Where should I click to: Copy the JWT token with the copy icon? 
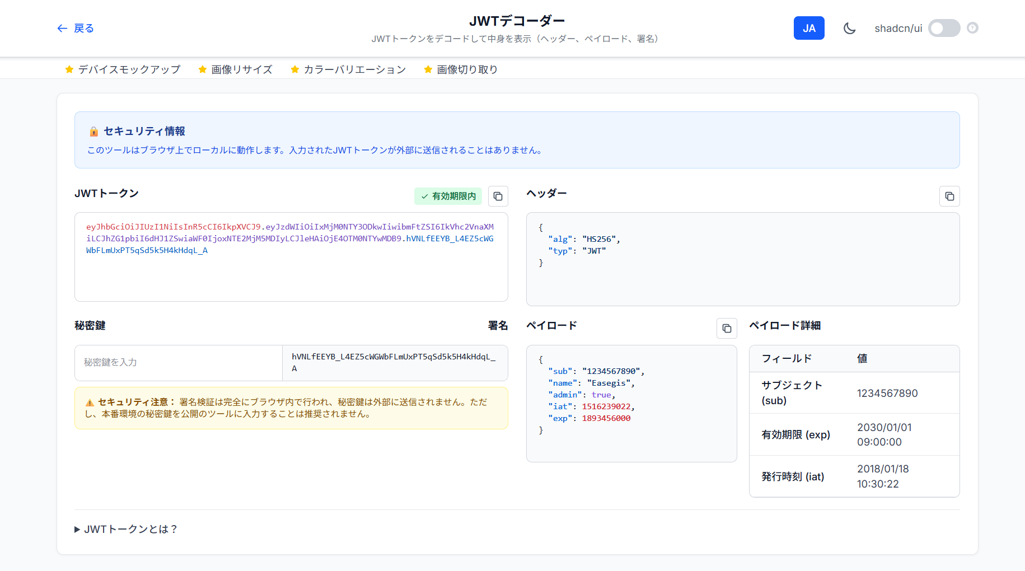[498, 196]
